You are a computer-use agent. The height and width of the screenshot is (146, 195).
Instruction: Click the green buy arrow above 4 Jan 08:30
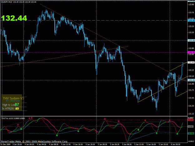57,135
